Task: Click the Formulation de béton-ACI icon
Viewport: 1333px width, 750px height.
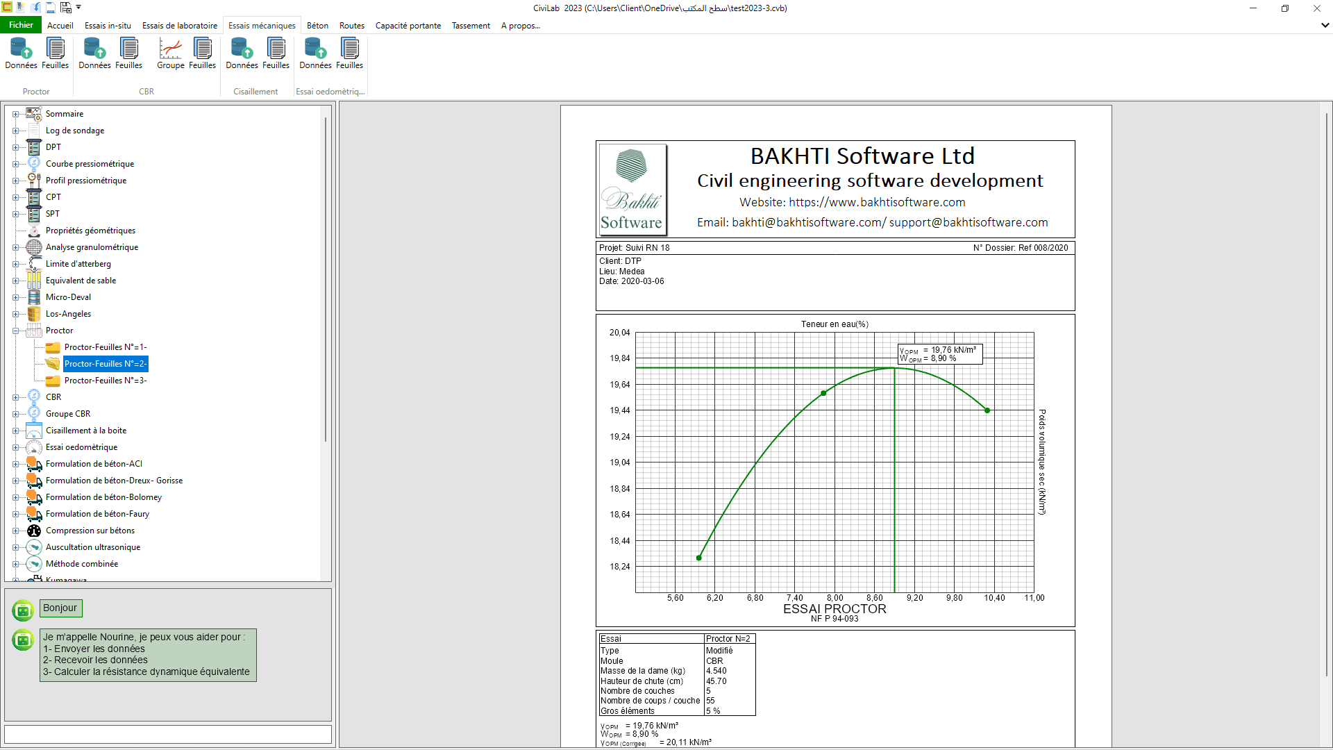Action: 34,463
